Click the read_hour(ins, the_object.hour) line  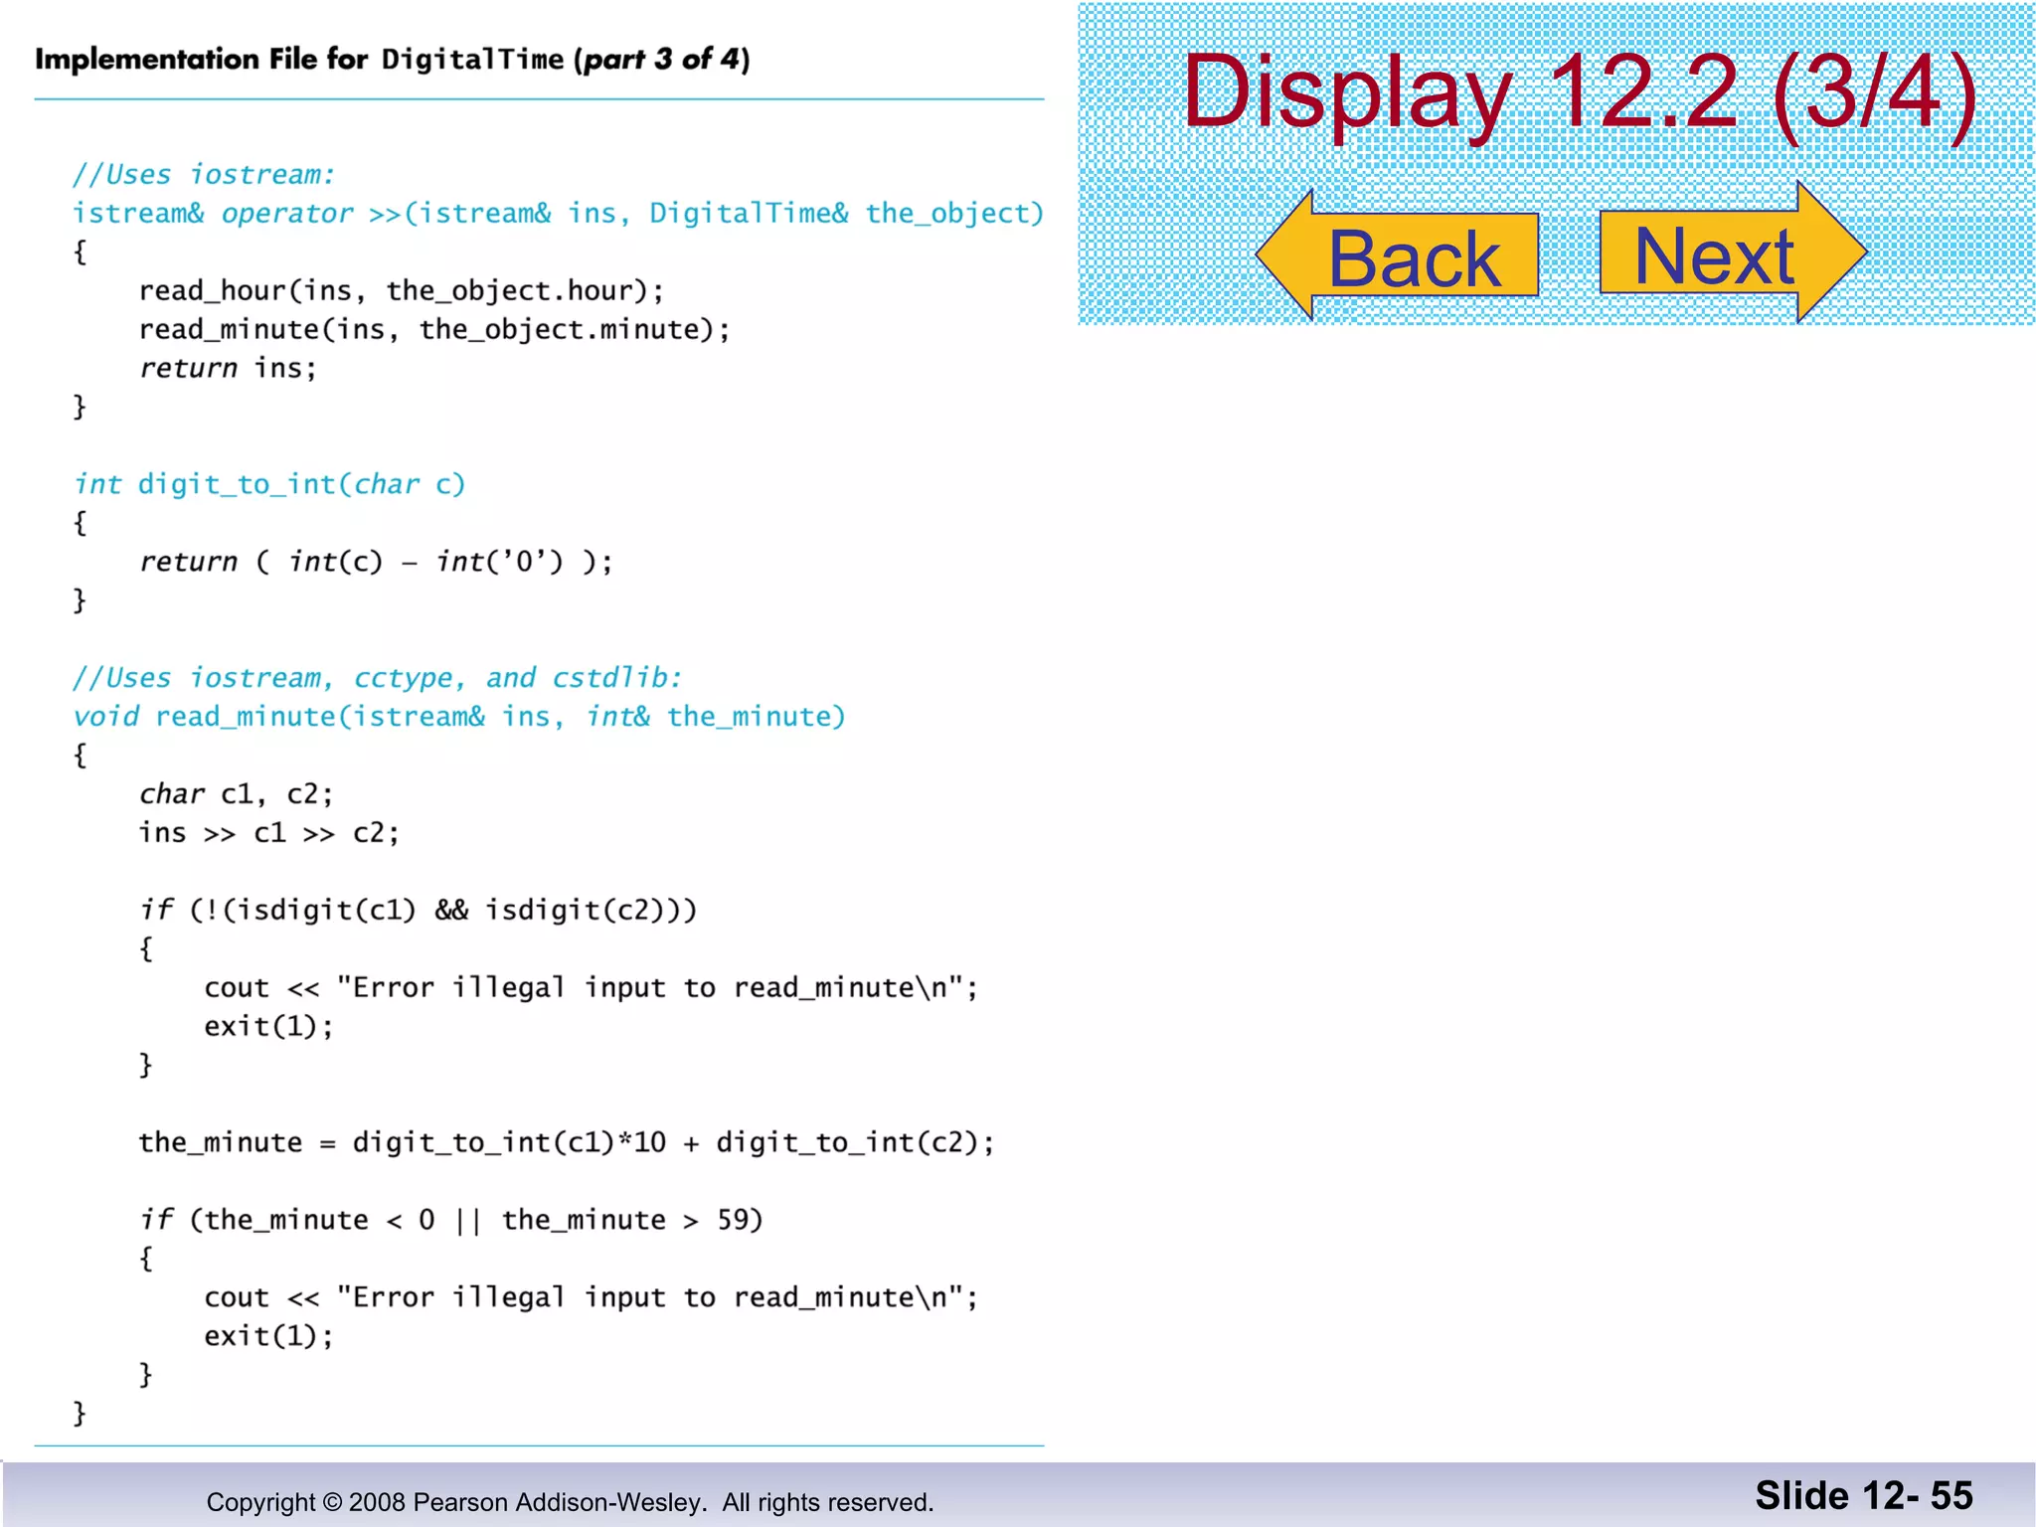point(401,291)
